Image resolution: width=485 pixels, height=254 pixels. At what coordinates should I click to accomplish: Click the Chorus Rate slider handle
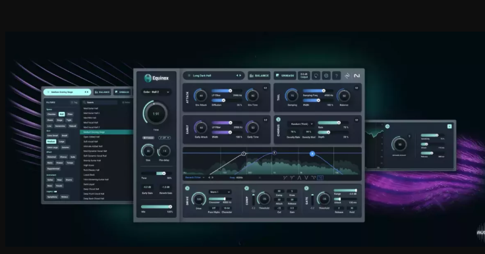(x=339, y=122)
